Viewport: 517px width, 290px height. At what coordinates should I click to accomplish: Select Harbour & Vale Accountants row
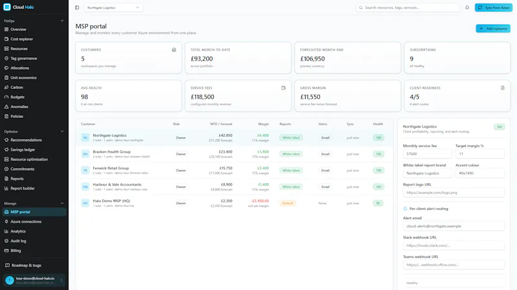234,187
